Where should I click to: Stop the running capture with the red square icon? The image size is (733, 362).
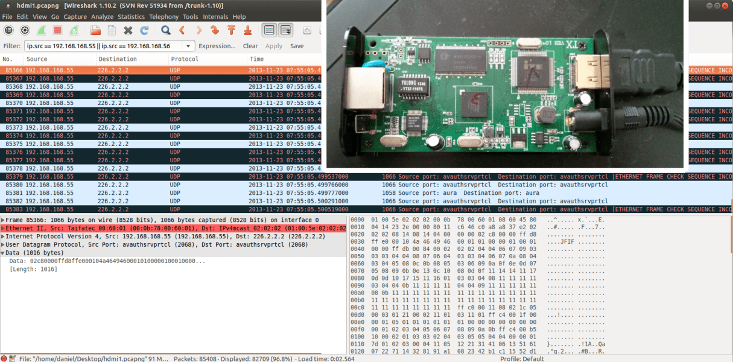tap(57, 30)
